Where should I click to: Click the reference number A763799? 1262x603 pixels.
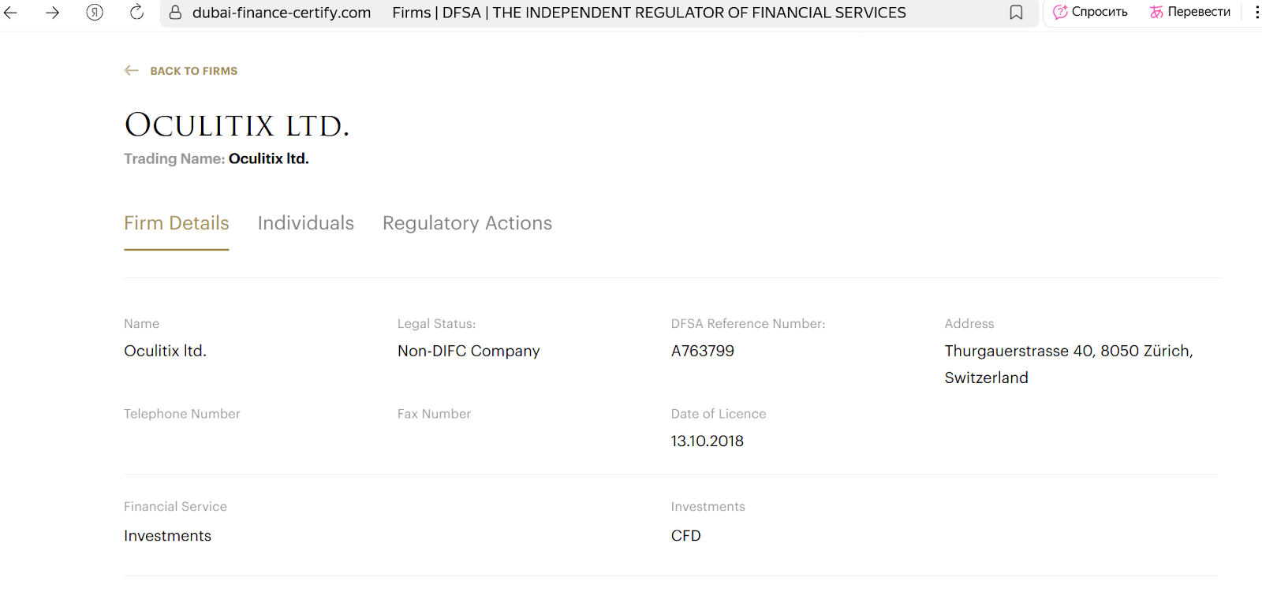coord(703,351)
